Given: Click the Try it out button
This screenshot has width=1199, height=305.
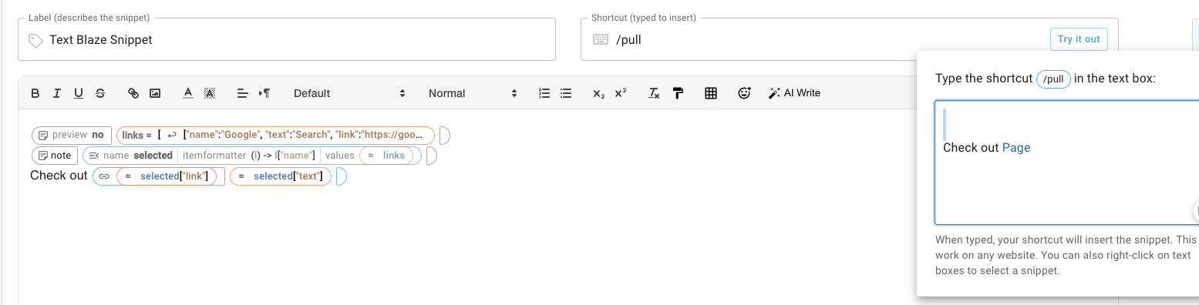Looking at the screenshot, I should pos(1079,39).
